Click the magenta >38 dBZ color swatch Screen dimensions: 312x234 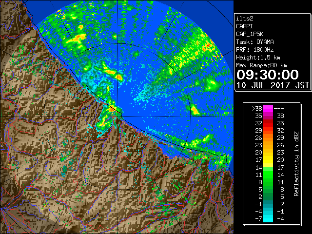(x=268, y=109)
